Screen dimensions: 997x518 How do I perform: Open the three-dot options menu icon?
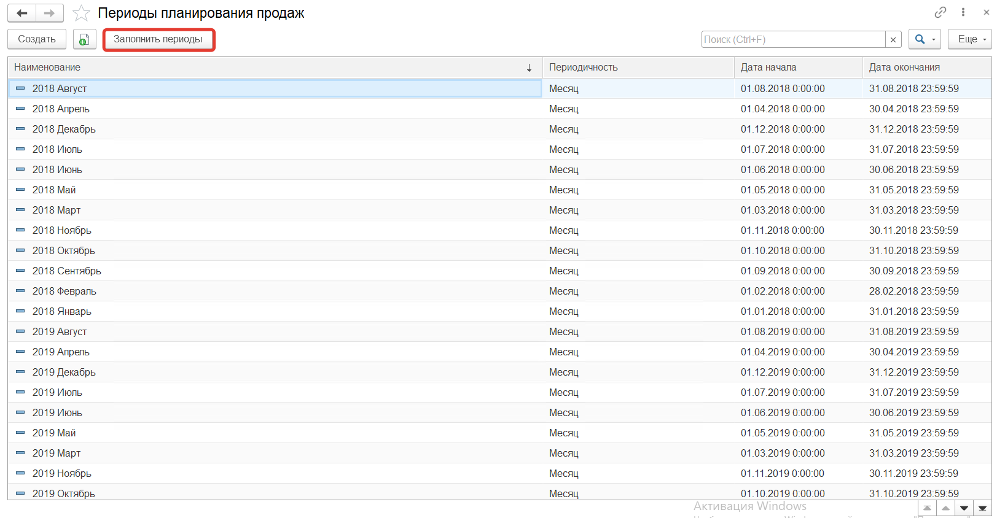coord(963,12)
